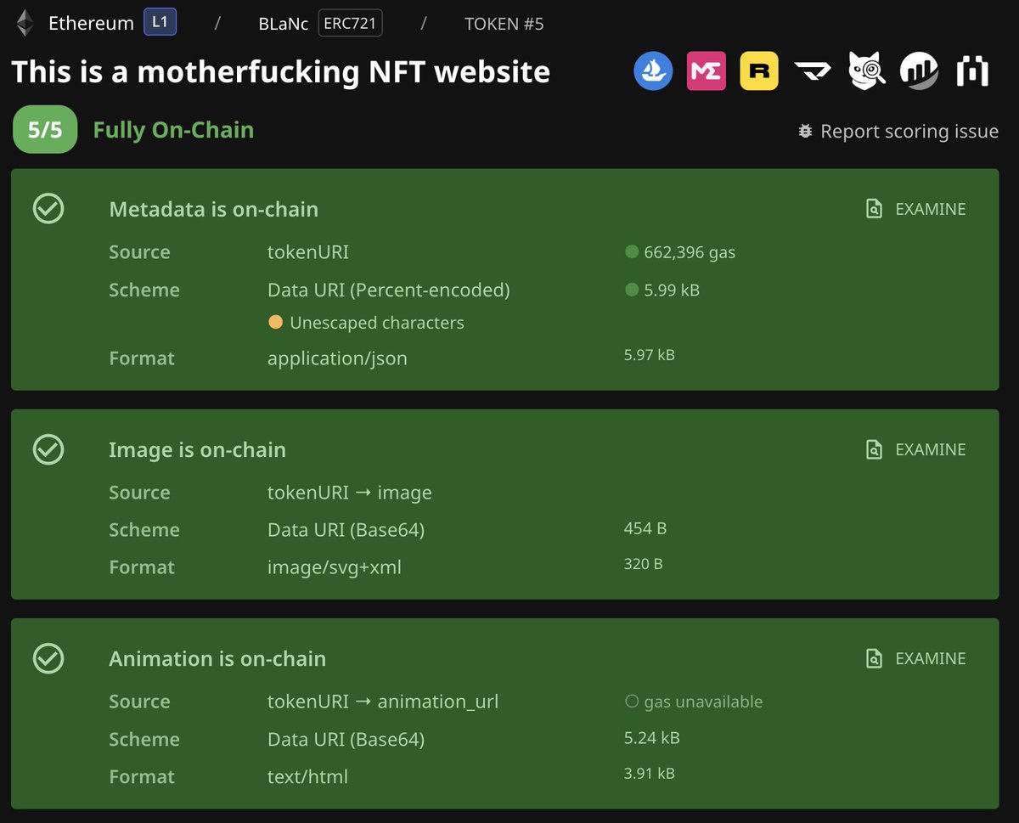The width and height of the screenshot is (1019, 823).
Task: Click the checkmark icon for Image is on-chain
Action: click(x=48, y=449)
